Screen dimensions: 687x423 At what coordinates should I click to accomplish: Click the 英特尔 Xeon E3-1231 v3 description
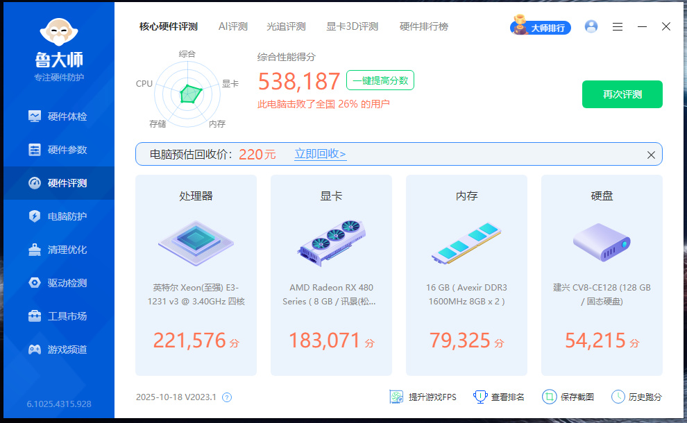196,294
